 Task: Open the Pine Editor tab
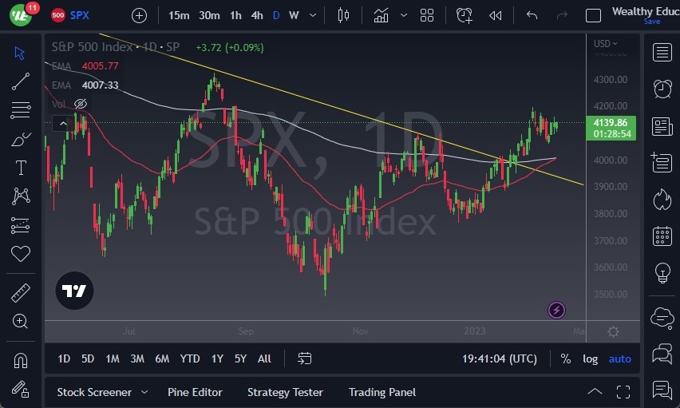(x=195, y=392)
